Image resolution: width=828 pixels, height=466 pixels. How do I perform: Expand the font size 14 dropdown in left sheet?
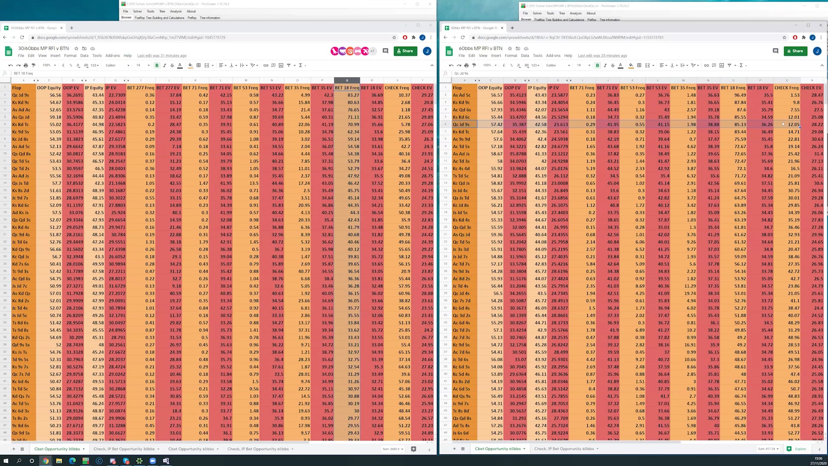(x=143, y=66)
